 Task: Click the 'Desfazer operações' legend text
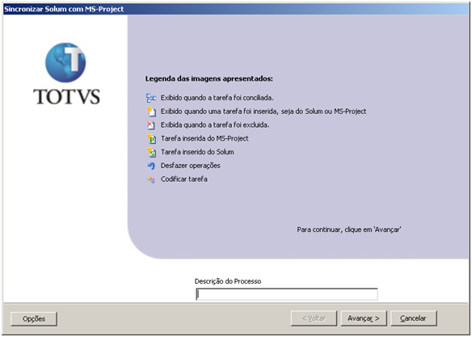[190, 166]
